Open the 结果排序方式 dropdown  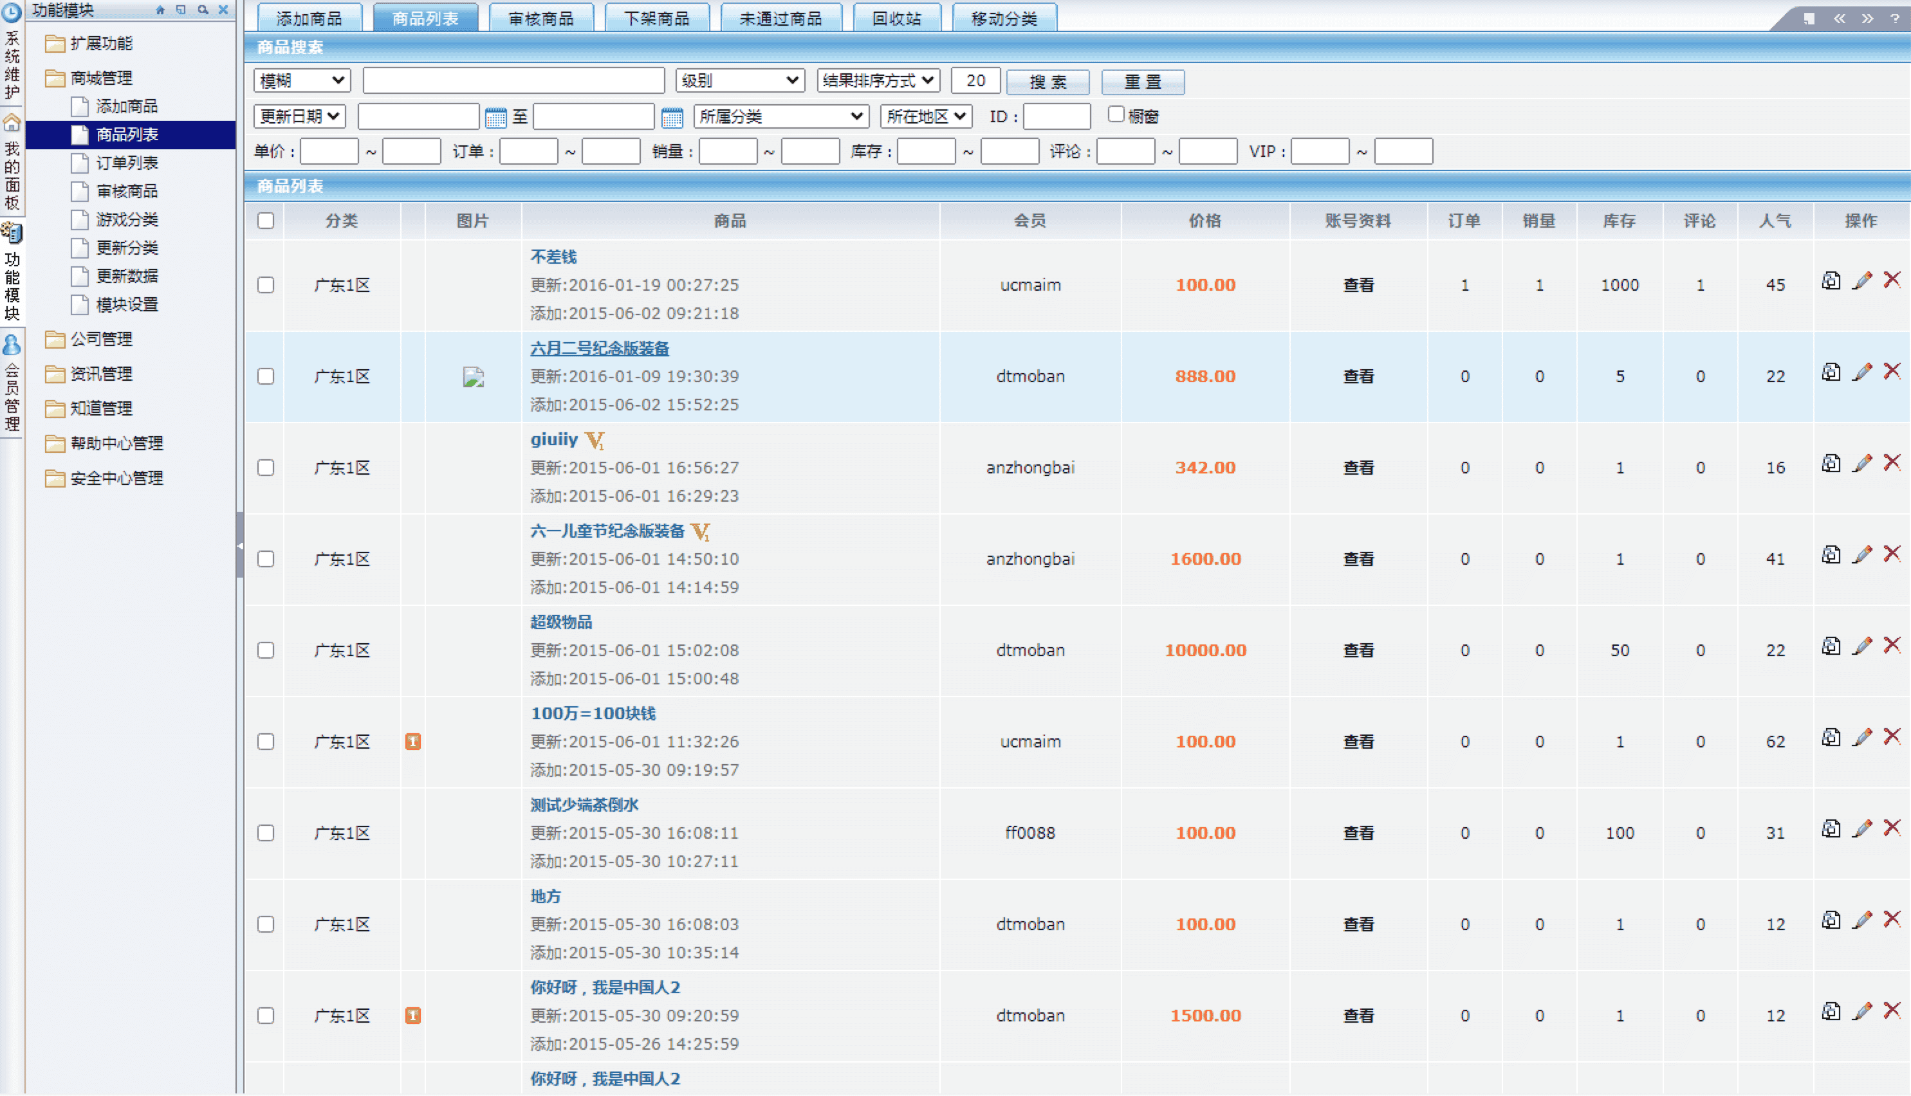coord(878,80)
